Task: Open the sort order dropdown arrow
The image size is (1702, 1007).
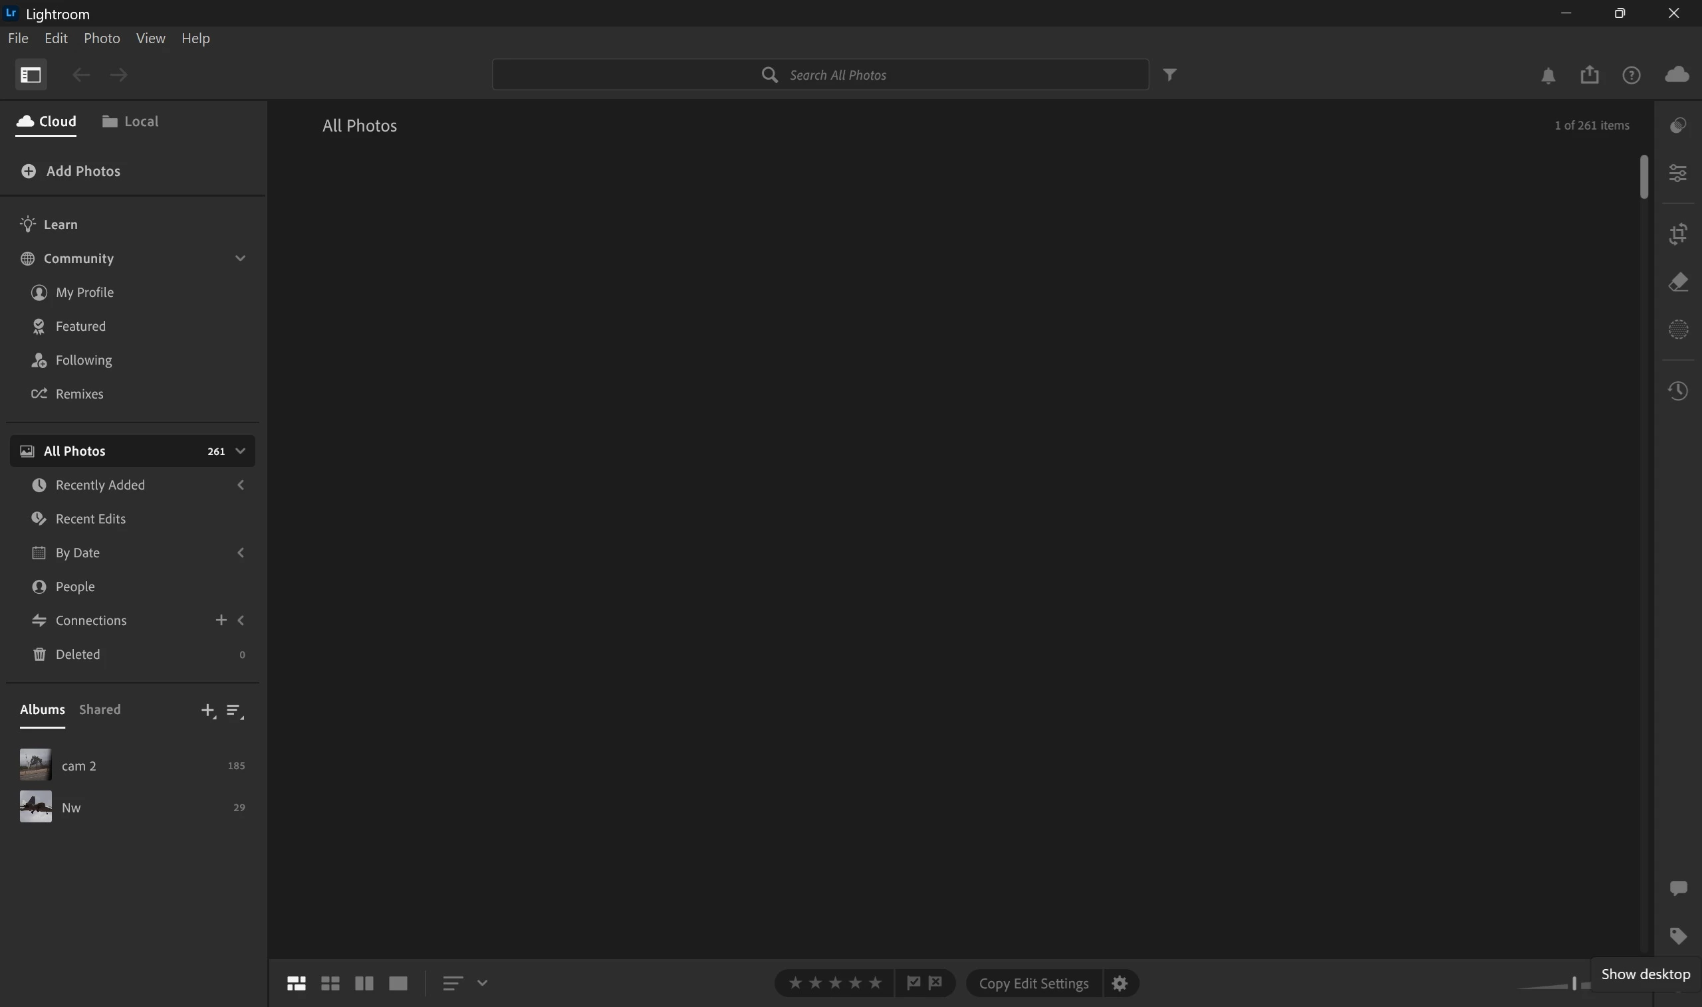Action: 481,982
